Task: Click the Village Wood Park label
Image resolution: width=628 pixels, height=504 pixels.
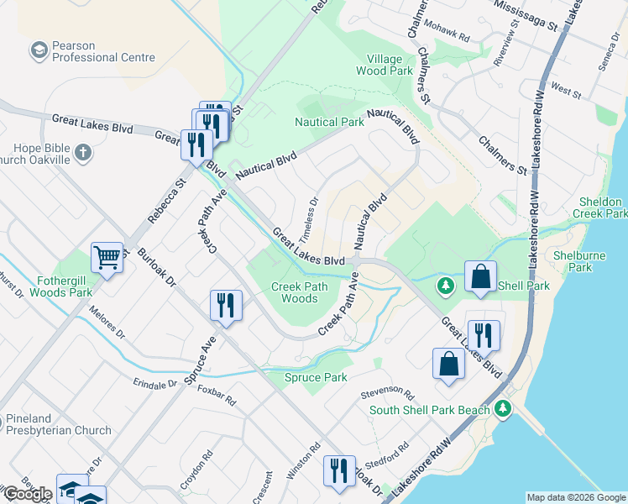Action: [x=385, y=65]
